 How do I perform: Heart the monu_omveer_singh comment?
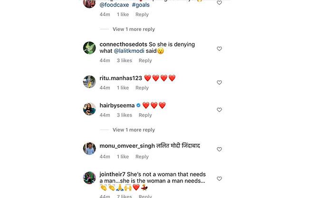pos(219,149)
